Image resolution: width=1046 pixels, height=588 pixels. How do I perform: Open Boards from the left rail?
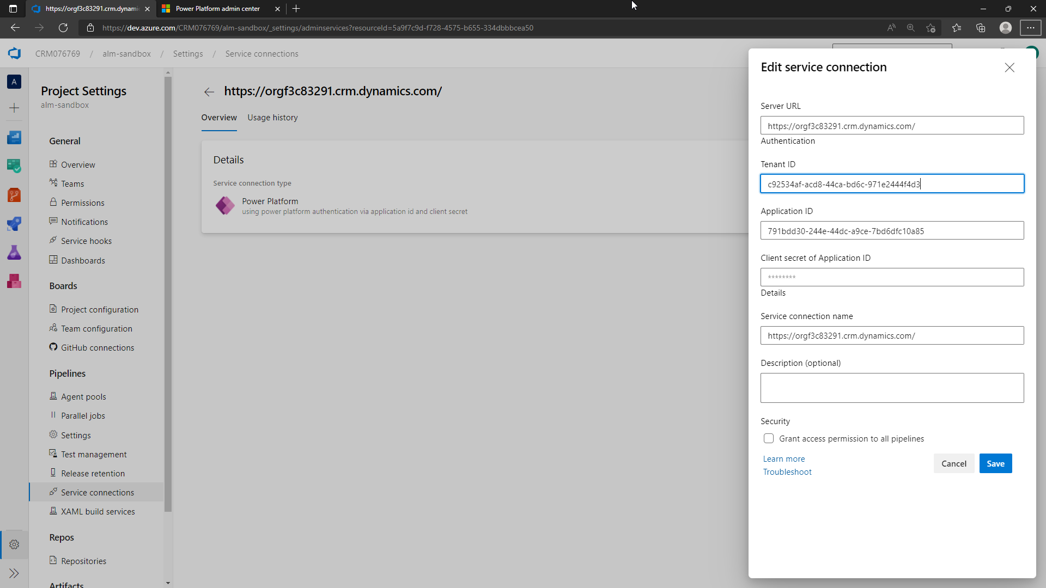point(14,166)
